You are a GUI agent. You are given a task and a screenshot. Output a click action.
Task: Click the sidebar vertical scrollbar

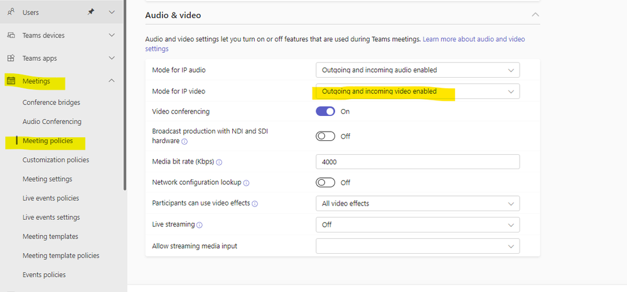click(x=125, y=95)
